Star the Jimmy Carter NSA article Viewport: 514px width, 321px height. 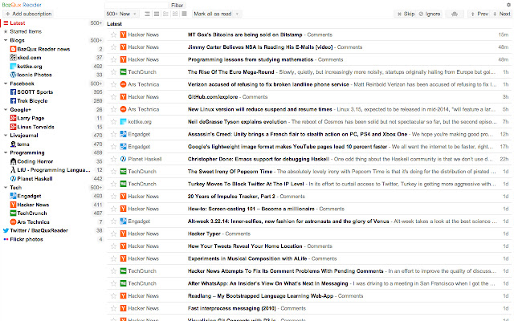pyautogui.click(x=113, y=47)
